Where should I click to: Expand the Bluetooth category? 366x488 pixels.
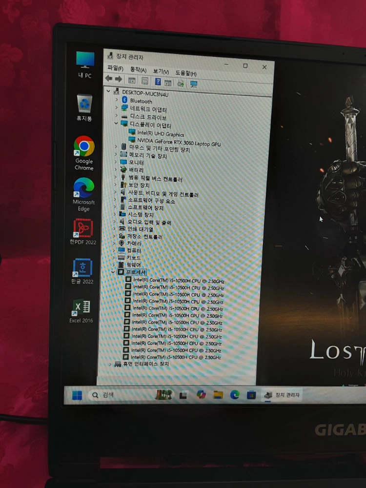[x=117, y=100]
